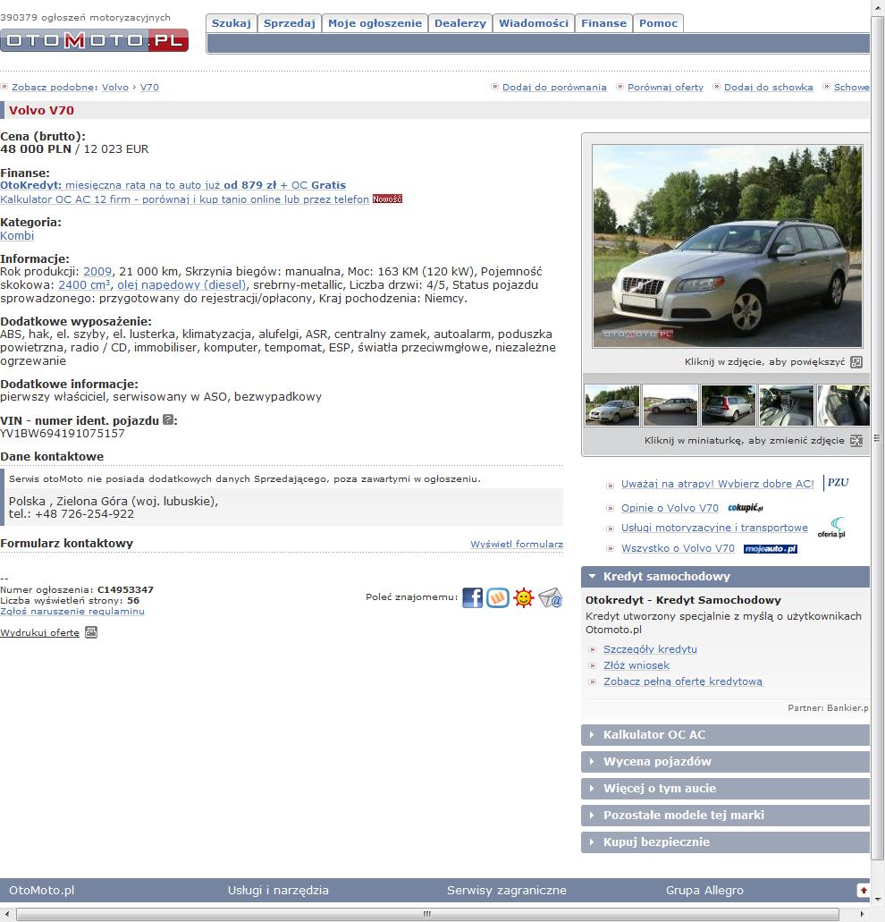Click the Wydrukuj ofertę link

click(x=40, y=632)
